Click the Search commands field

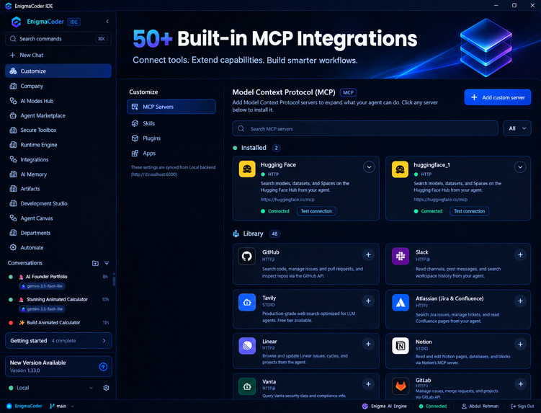(x=58, y=39)
